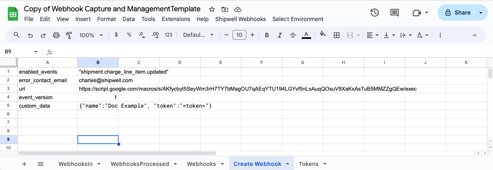
Task: Add a new sheet
Action: [24, 164]
